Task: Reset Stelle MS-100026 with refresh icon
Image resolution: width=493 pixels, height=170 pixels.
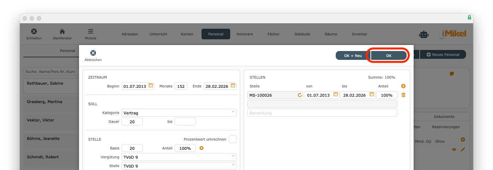Action: point(299,95)
